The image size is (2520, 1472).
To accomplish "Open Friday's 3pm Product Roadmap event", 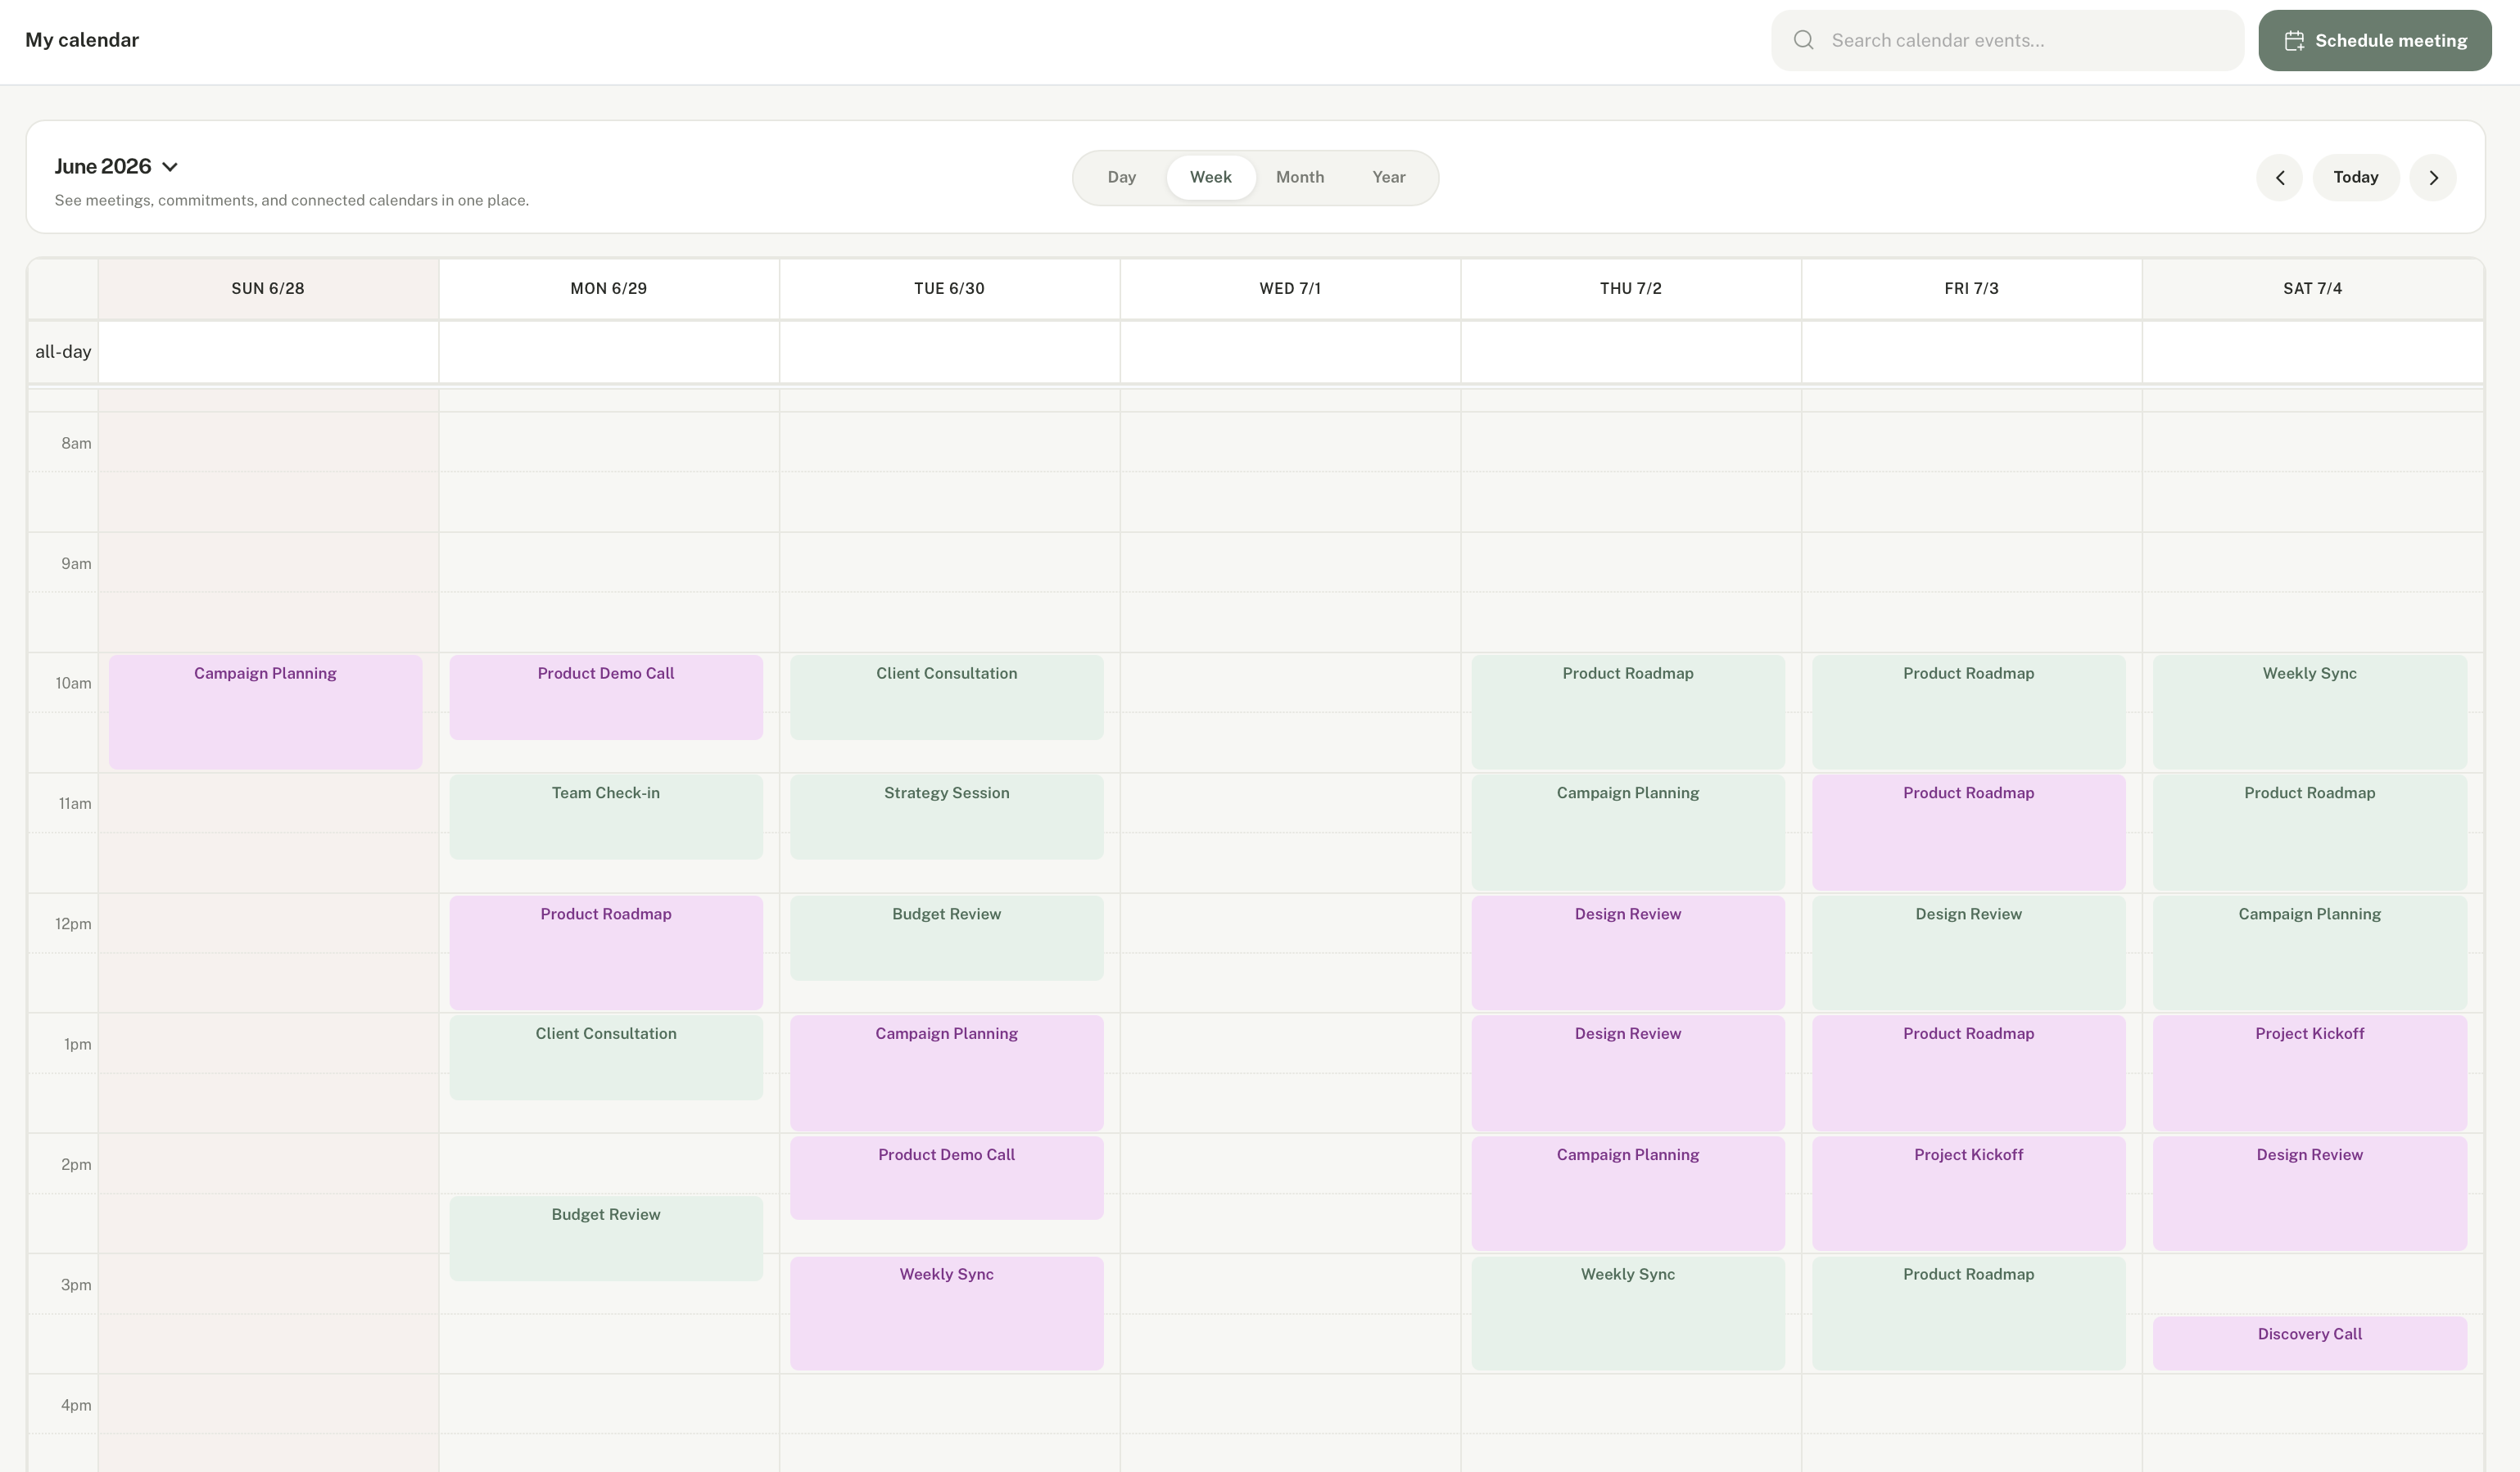I will click(x=1968, y=1313).
